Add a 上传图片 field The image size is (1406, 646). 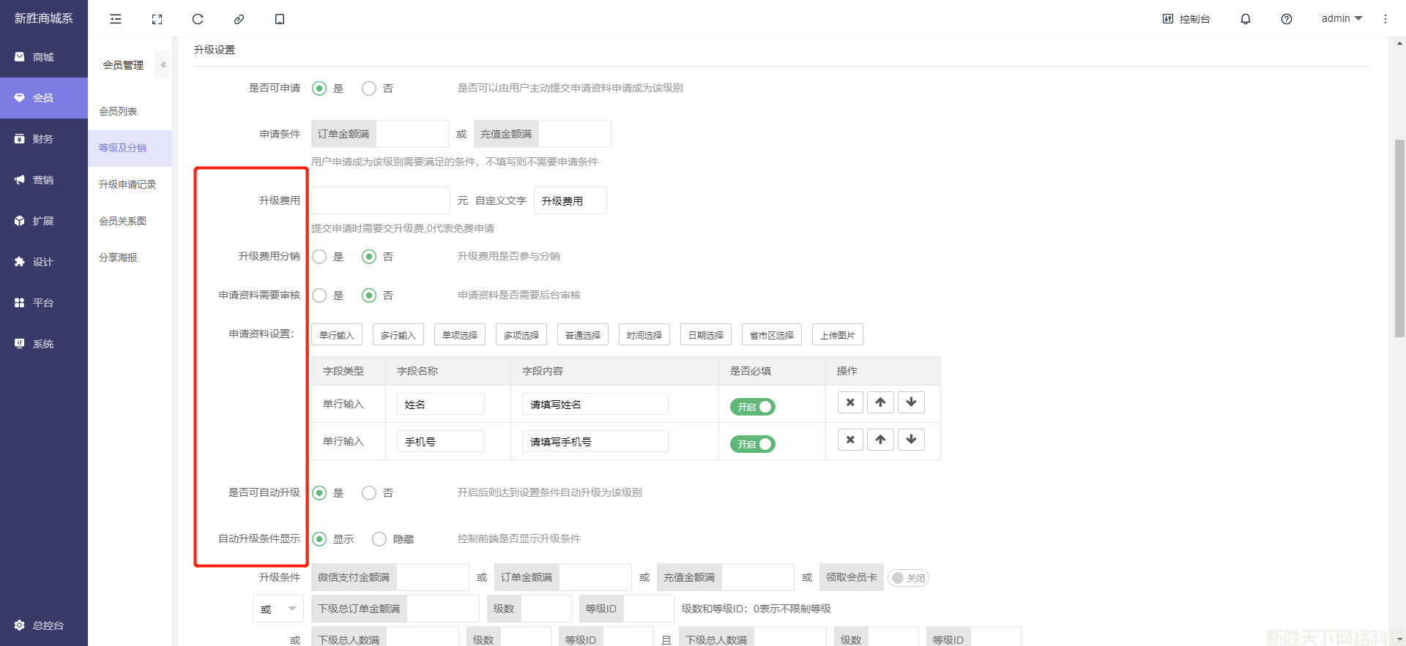[837, 335]
